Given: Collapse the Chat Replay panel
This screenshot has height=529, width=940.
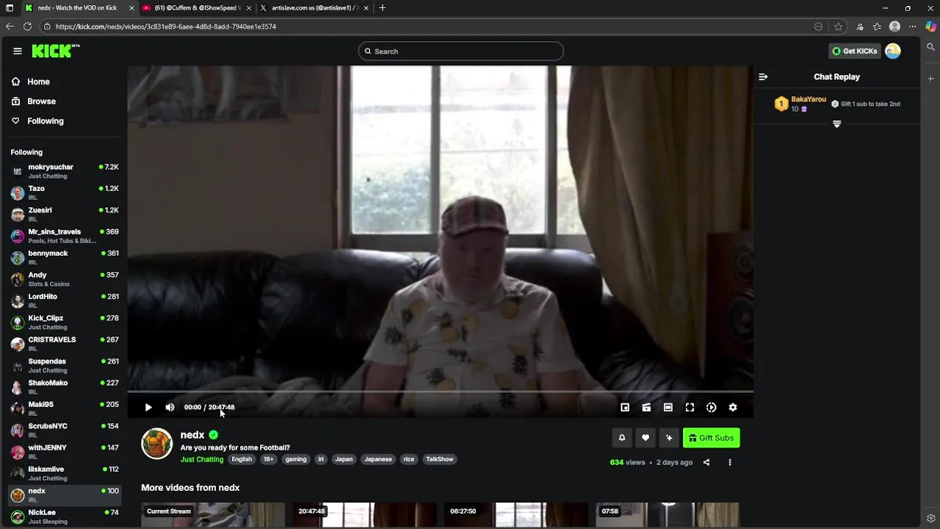Looking at the screenshot, I should (763, 76).
